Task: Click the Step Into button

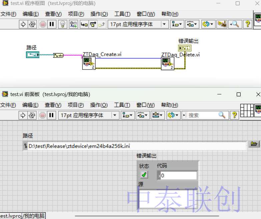Action: coord(84,24)
